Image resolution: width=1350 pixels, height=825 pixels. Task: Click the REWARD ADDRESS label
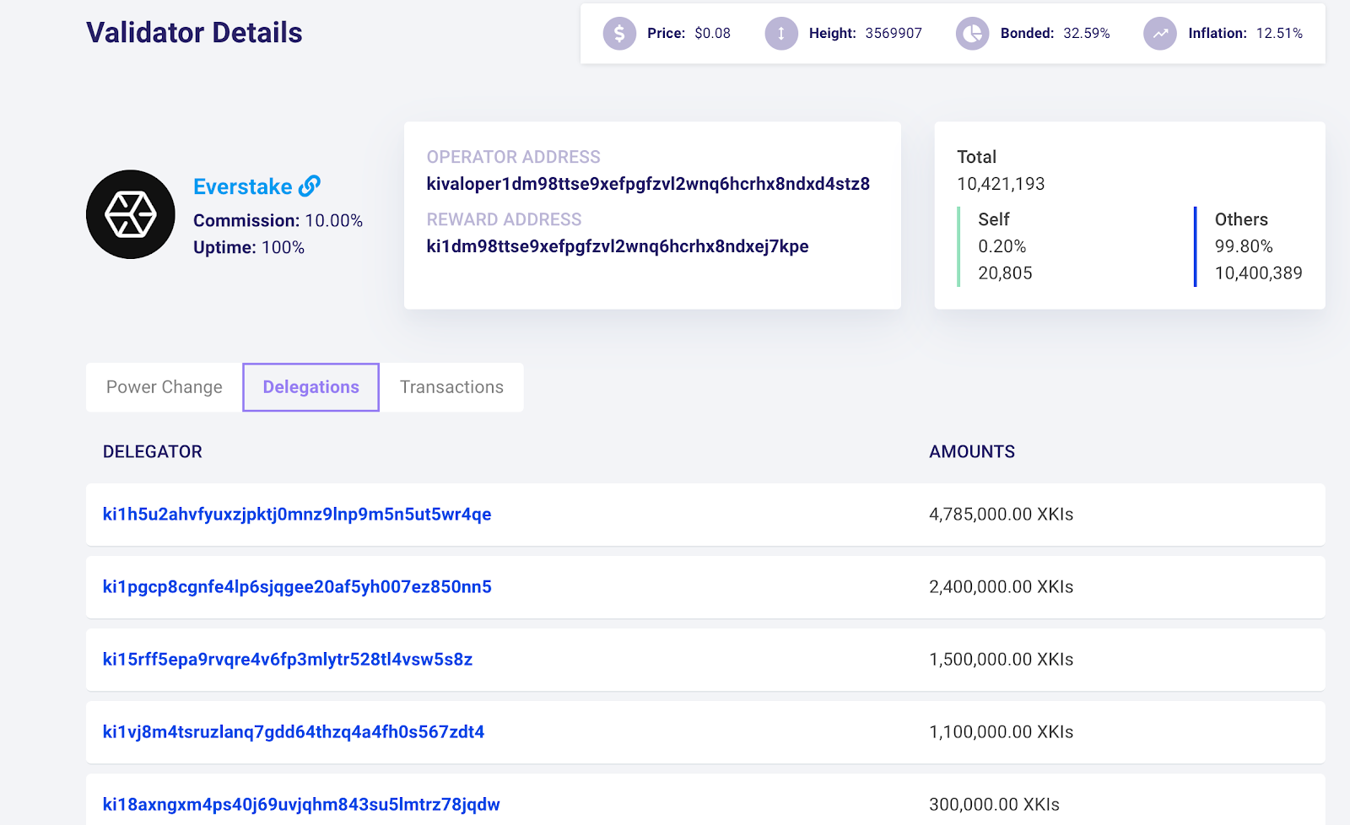click(505, 219)
